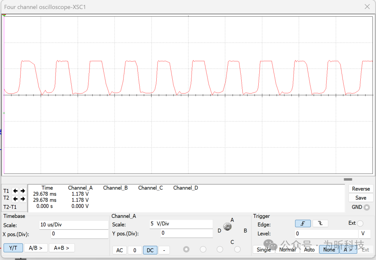Select fourth channel radio button
This screenshot has width=376, height=260.
pos(237,250)
